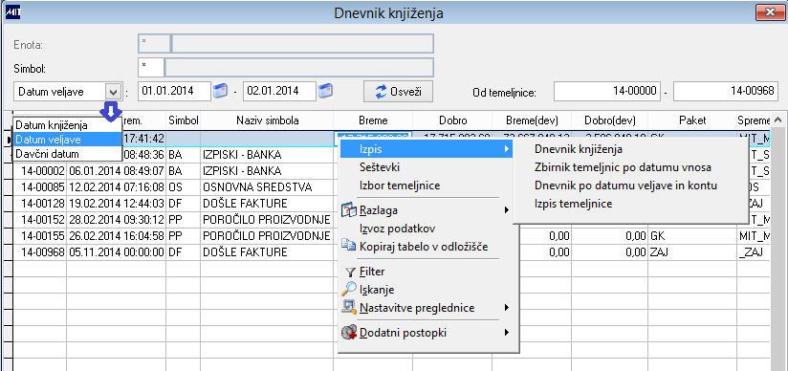The image size is (788, 371).
Task: Select Kopiraj tabelo v odložišče
Action: point(427,247)
